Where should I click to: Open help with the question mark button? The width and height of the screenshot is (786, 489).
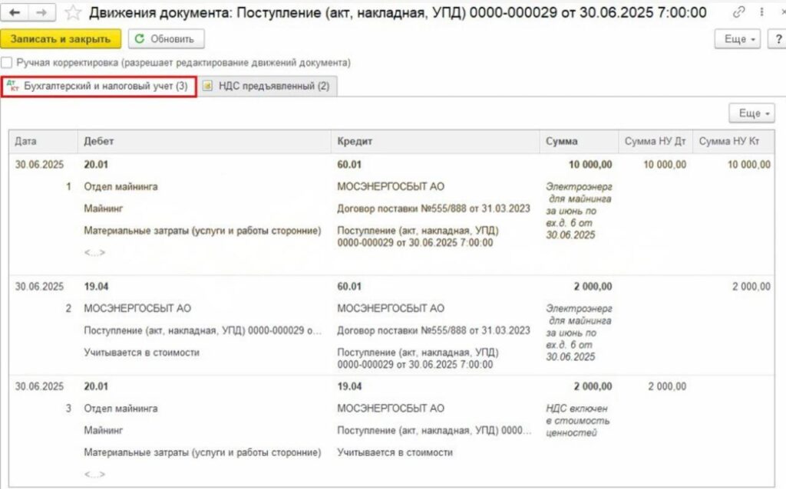[777, 38]
